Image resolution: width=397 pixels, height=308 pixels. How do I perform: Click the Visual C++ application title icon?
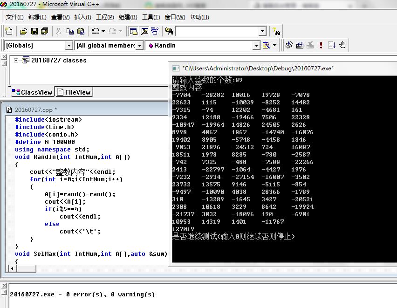click(x=4, y=4)
